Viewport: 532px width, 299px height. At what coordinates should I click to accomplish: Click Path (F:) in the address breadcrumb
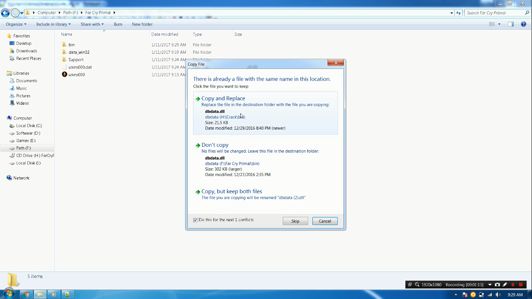pos(70,12)
